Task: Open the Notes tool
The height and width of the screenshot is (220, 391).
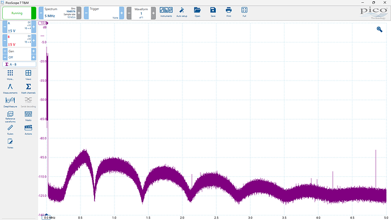Action: pyautogui.click(x=10, y=143)
